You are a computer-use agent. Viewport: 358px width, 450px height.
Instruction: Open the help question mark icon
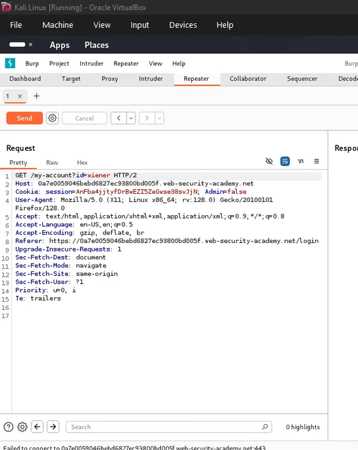9,427
